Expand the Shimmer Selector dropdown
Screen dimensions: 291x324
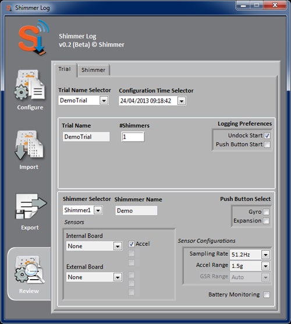coord(98,210)
